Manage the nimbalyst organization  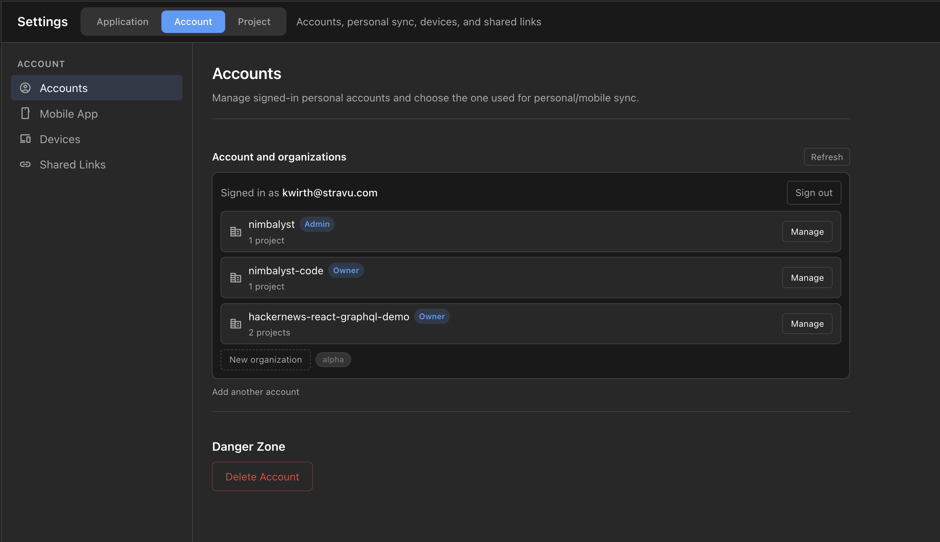tap(807, 232)
